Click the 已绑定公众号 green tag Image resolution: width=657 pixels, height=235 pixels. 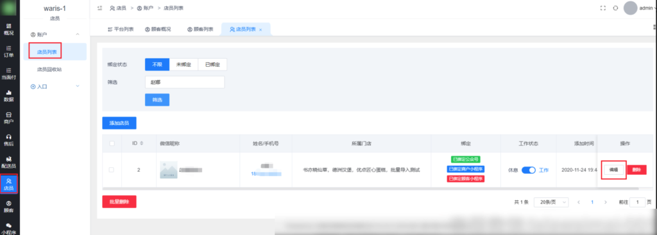466,159
